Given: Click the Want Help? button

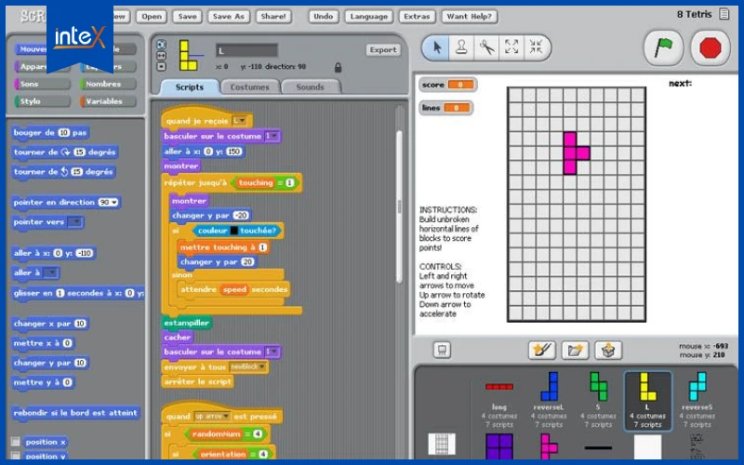Looking at the screenshot, I should pyautogui.click(x=469, y=16).
